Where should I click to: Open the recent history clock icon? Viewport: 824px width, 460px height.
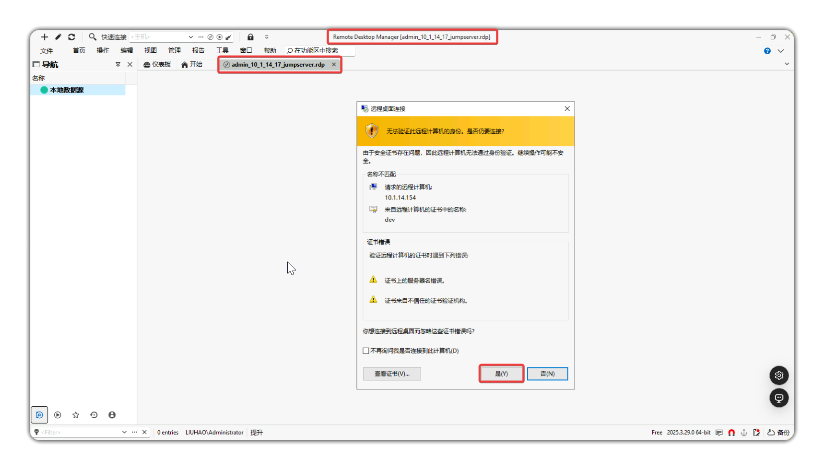[x=94, y=415]
